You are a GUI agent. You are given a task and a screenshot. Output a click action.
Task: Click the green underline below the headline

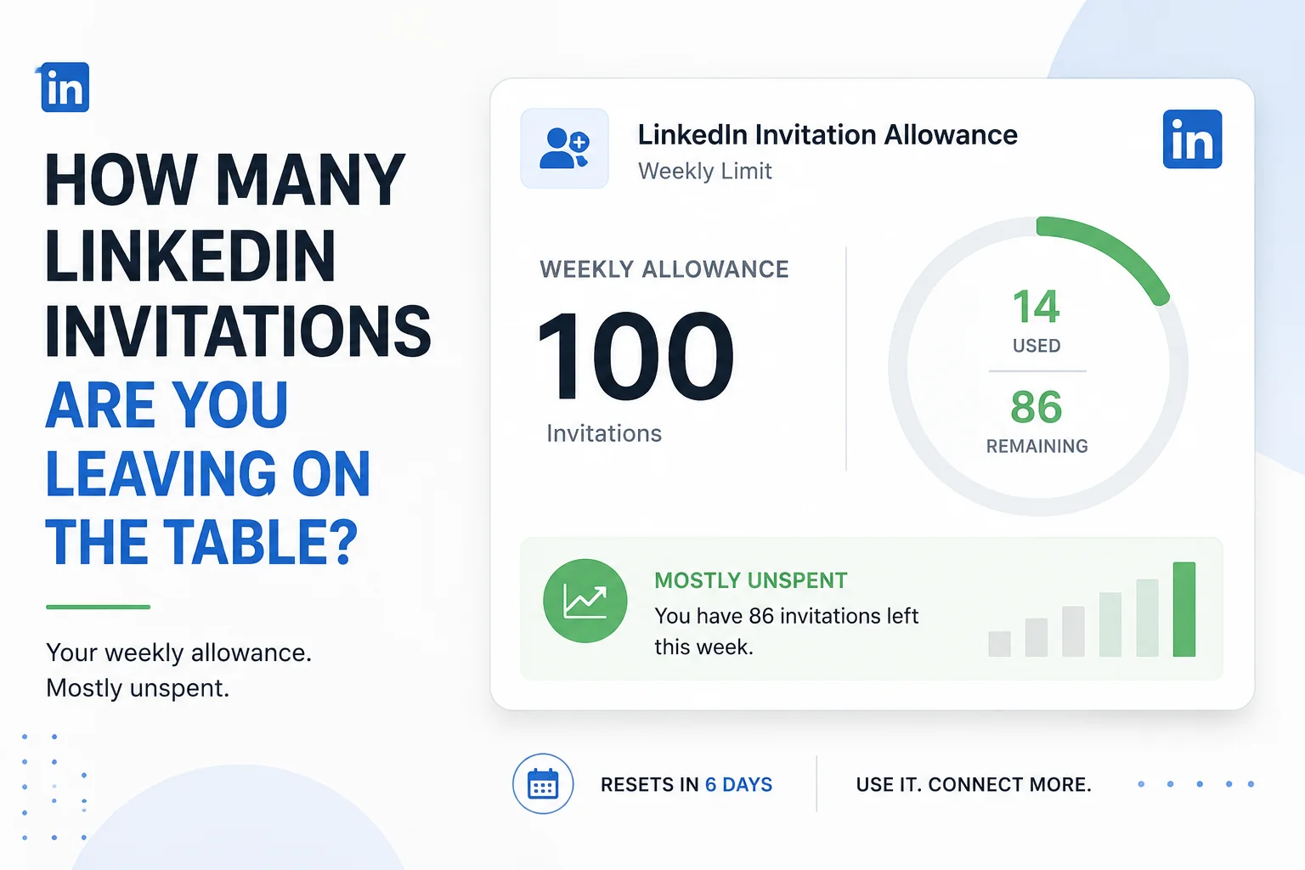coord(98,607)
